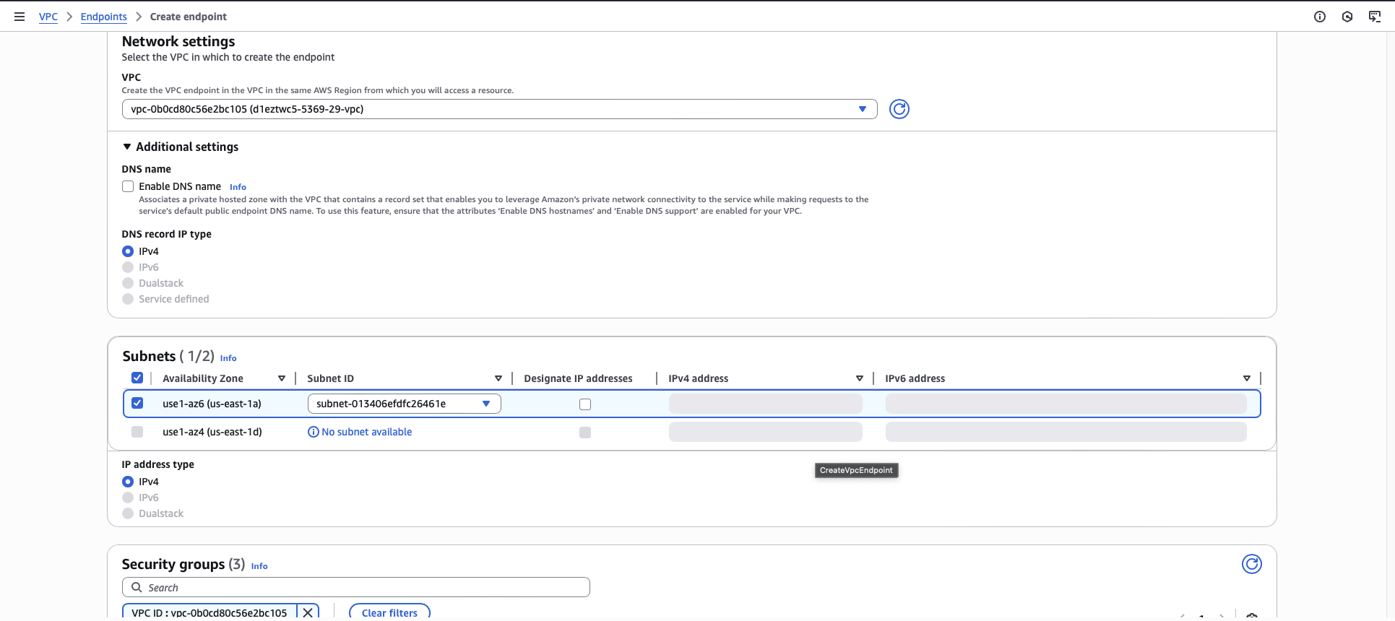This screenshot has width=1395, height=621.
Task: Refresh the Security groups list
Action: (x=1251, y=564)
